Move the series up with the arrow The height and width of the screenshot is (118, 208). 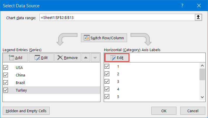pyautogui.click(x=85, y=58)
